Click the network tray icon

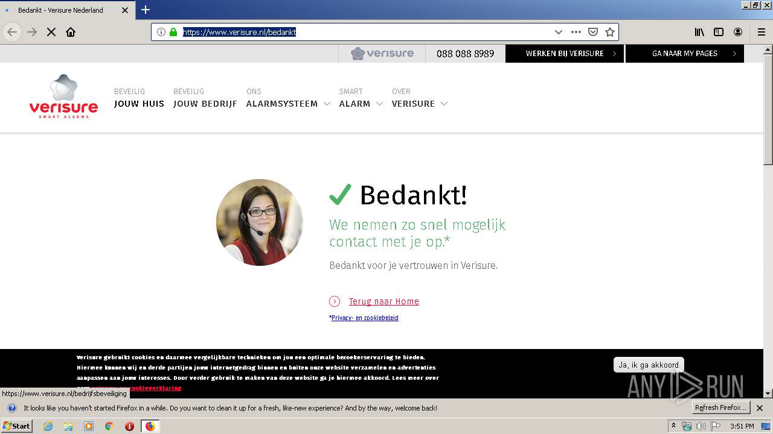(687, 426)
